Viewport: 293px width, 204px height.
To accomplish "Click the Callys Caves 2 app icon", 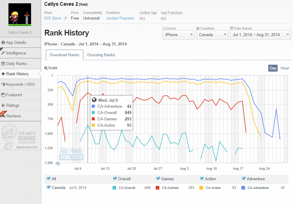I will (20, 15).
